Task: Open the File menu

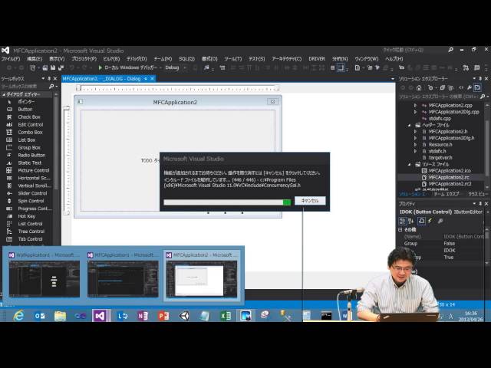Action: [x=10, y=59]
